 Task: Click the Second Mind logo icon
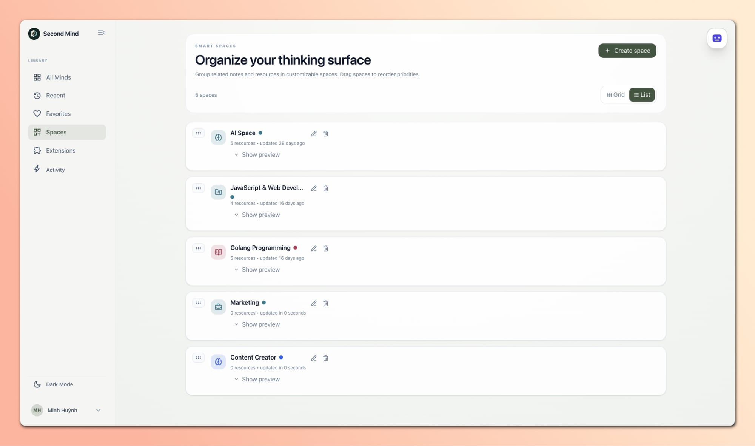[x=34, y=34]
